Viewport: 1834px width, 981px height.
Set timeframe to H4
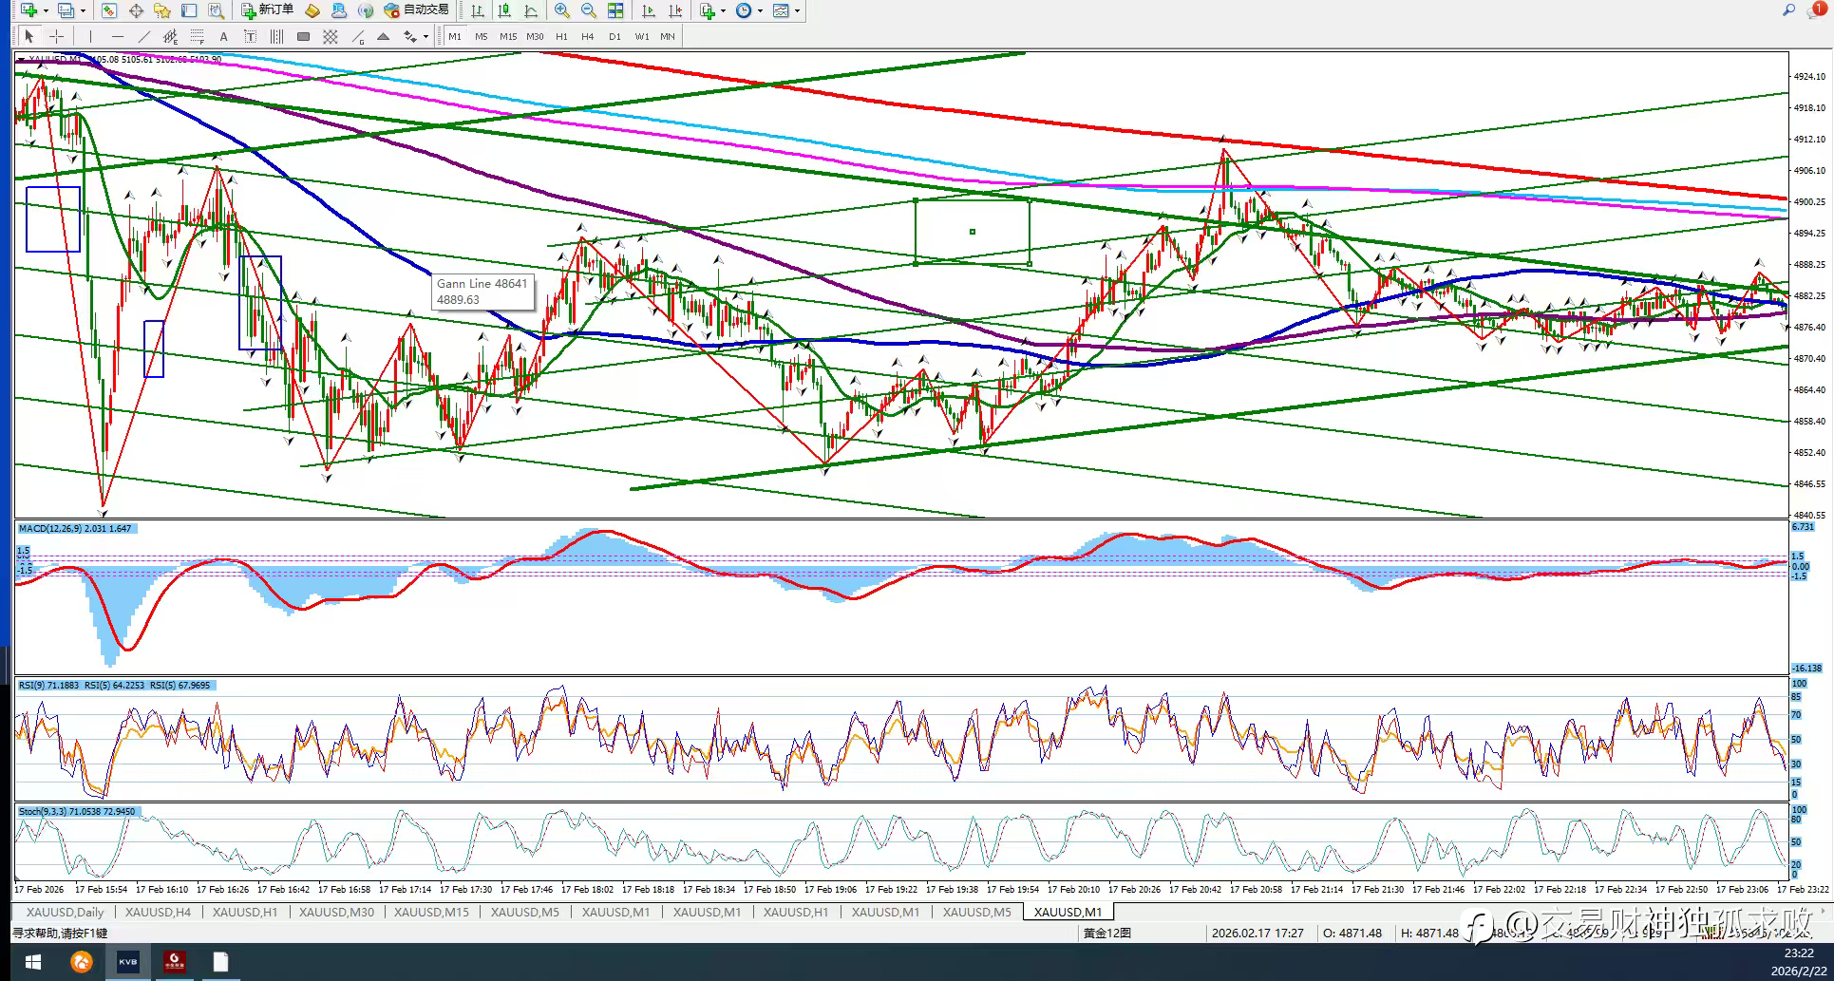click(x=587, y=36)
